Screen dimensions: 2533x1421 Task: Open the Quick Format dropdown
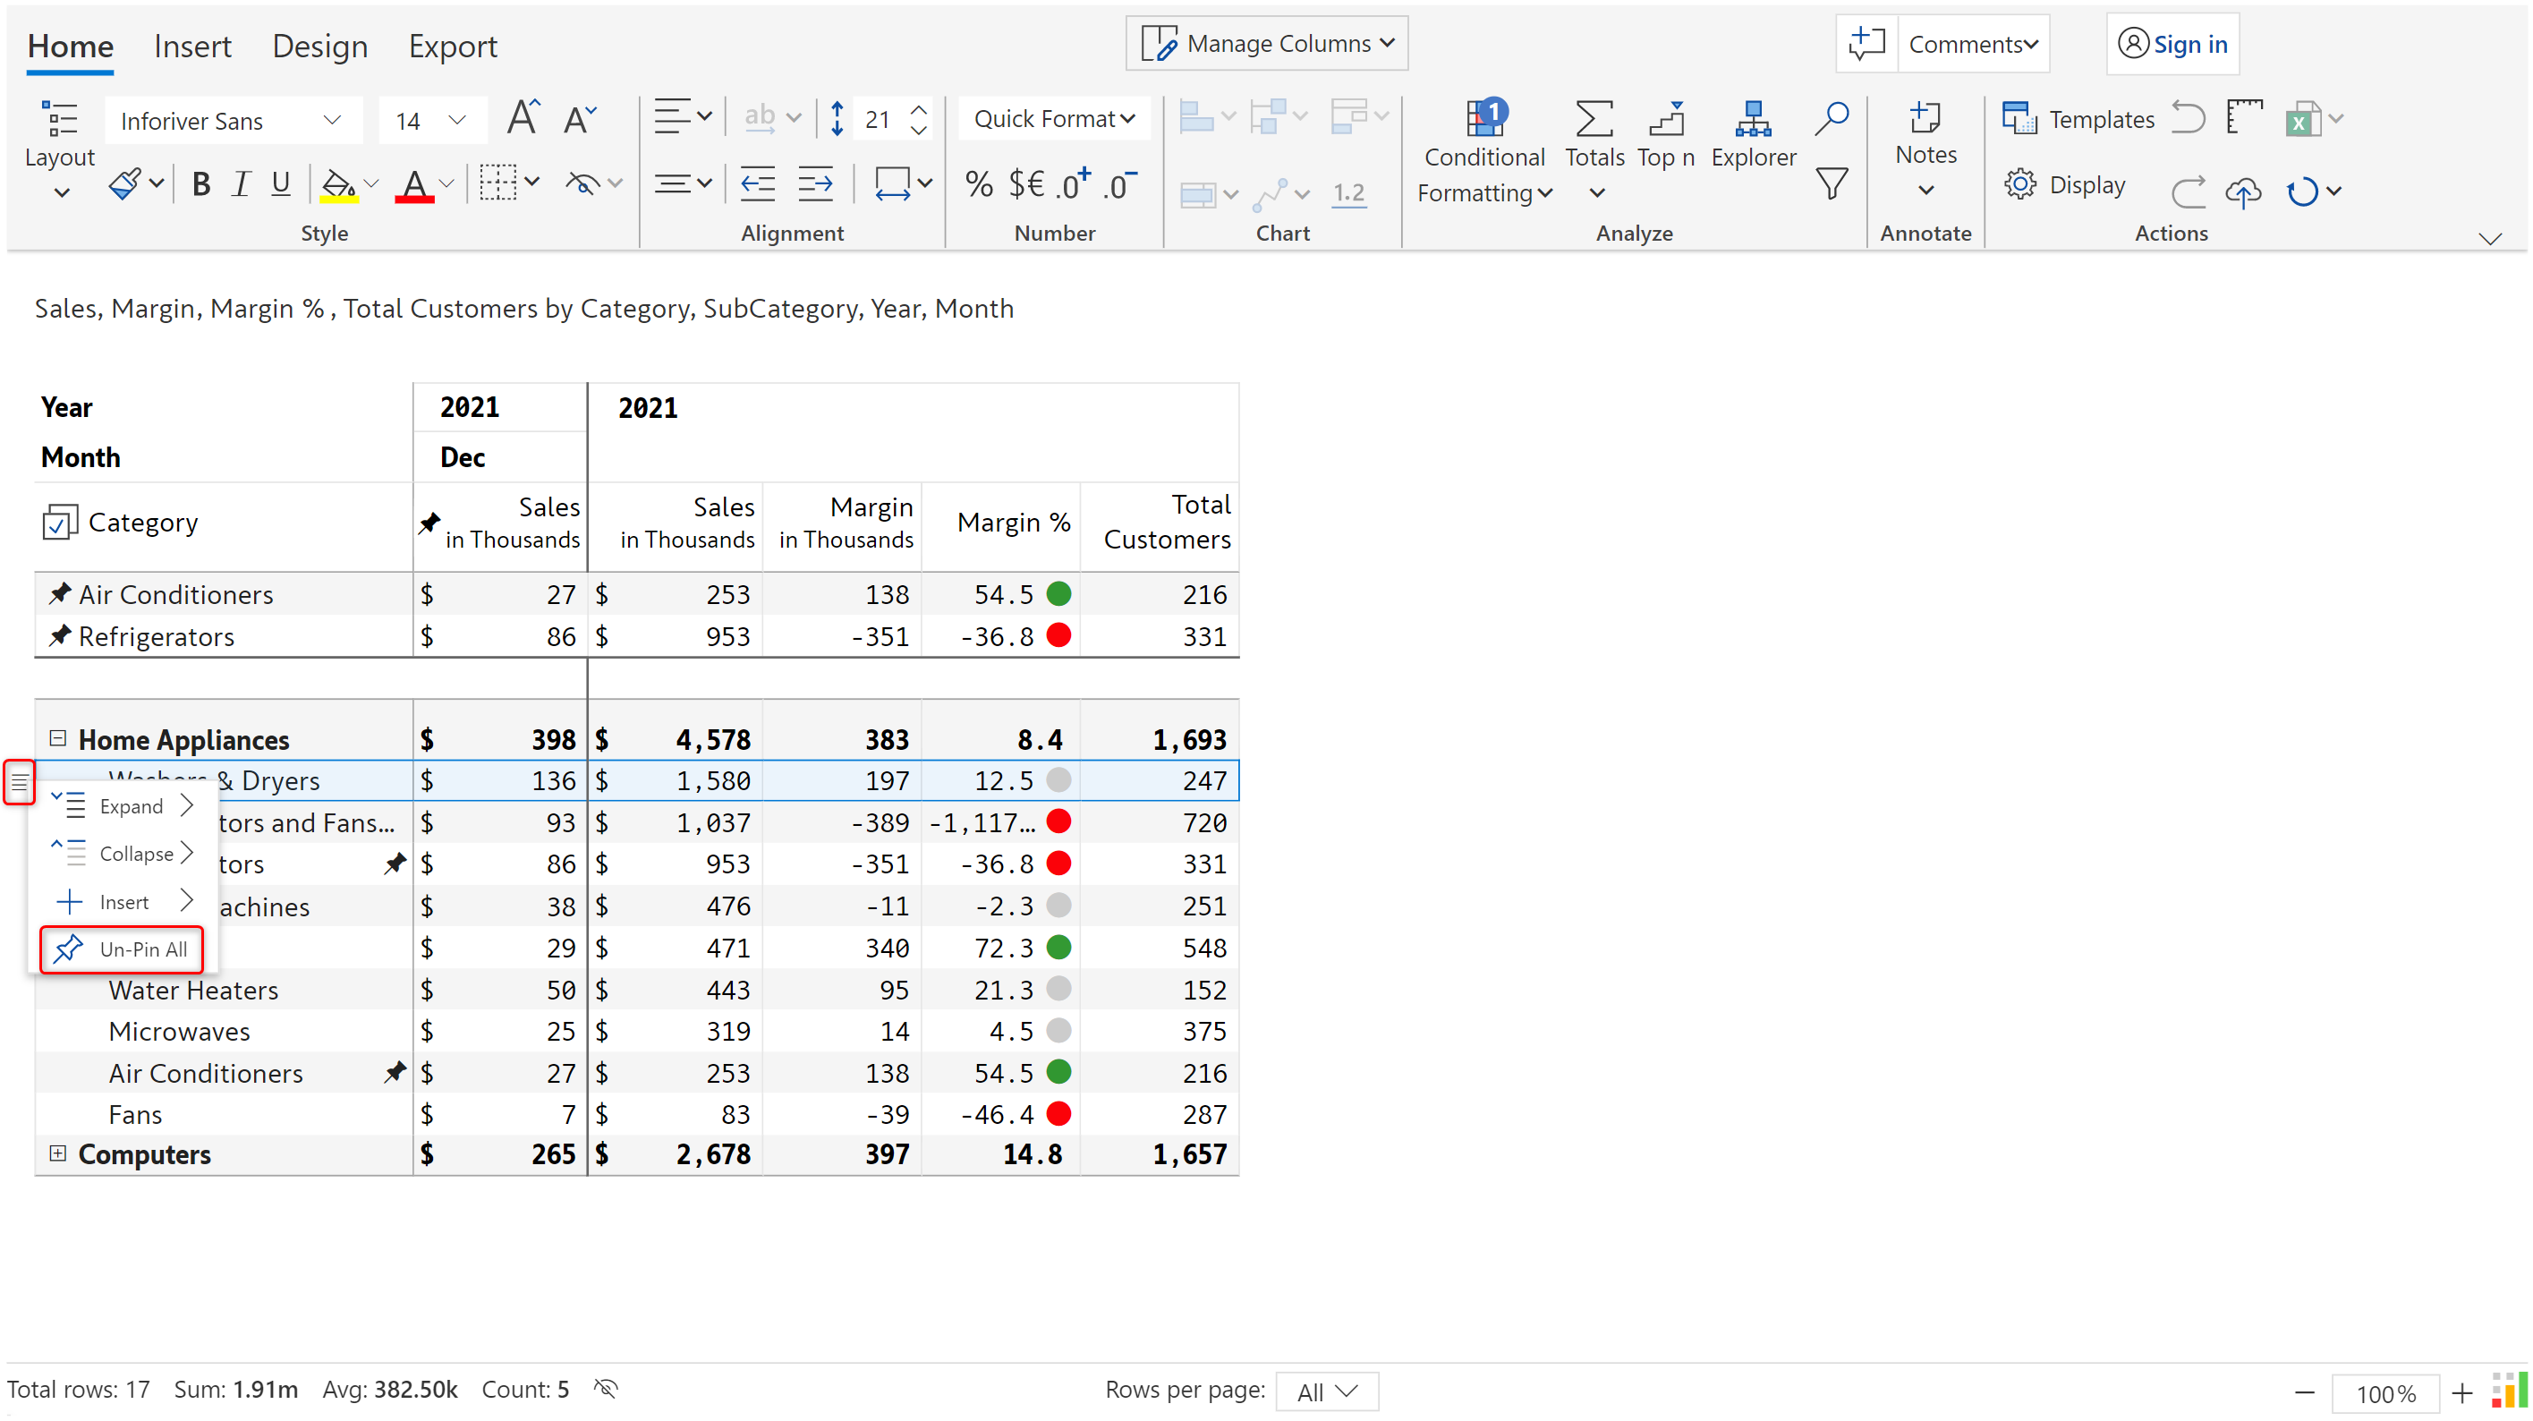tap(1053, 119)
